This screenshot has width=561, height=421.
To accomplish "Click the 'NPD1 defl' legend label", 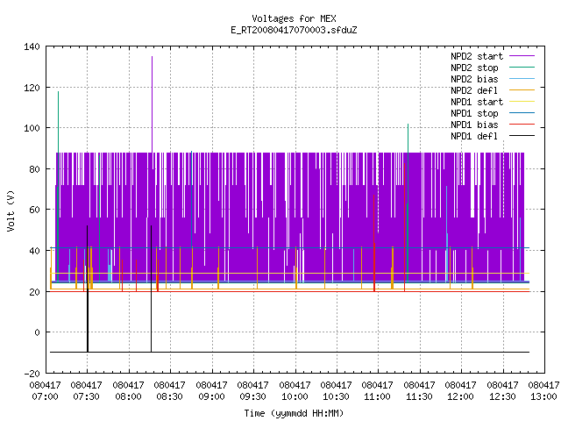I will (x=474, y=137).
